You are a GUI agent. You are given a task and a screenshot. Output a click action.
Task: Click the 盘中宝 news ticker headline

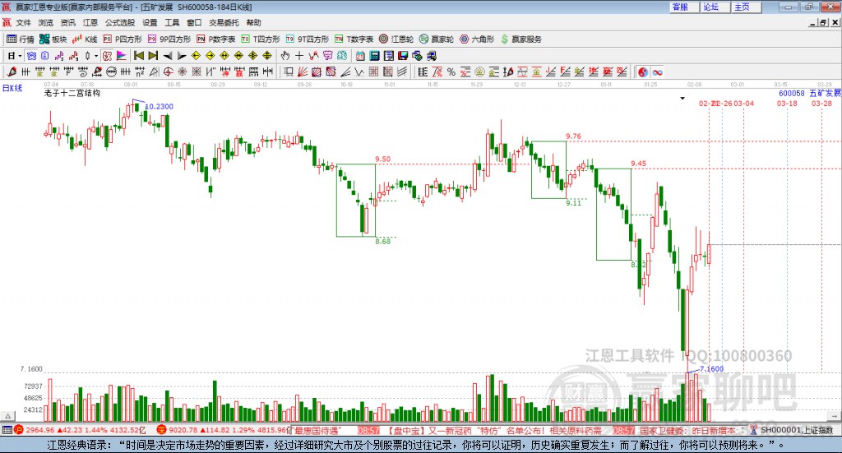click(x=493, y=431)
